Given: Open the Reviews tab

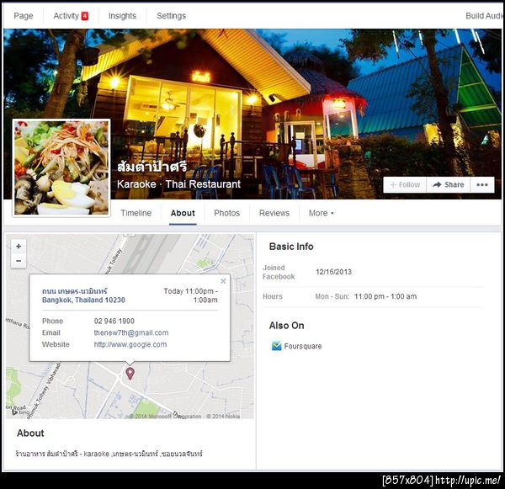Looking at the screenshot, I should point(274,213).
